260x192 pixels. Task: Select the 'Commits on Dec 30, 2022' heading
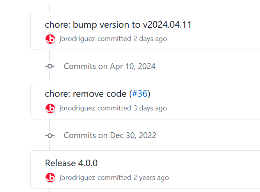[x=110, y=135]
